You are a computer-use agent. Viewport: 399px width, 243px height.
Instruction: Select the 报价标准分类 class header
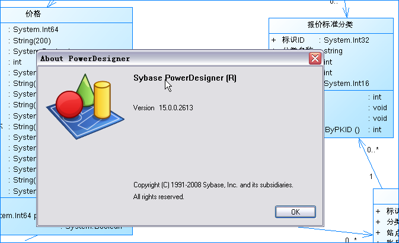click(x=331, y=25)
